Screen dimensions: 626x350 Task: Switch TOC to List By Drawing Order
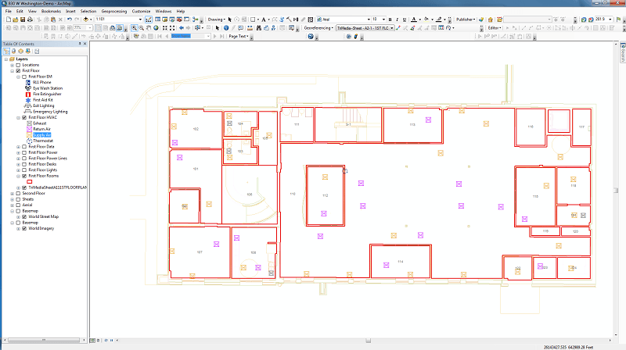tap(6, 51)
